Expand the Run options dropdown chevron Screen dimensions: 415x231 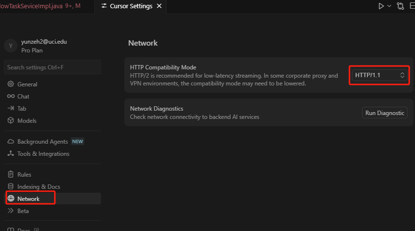389,6
